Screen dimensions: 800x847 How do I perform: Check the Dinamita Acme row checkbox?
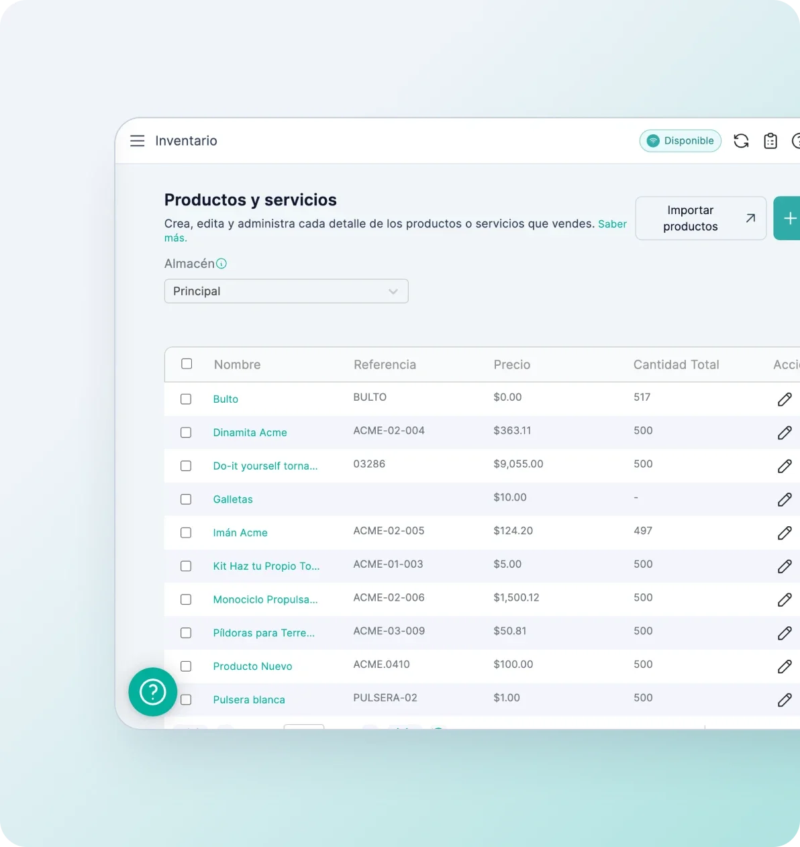[186, 433]
